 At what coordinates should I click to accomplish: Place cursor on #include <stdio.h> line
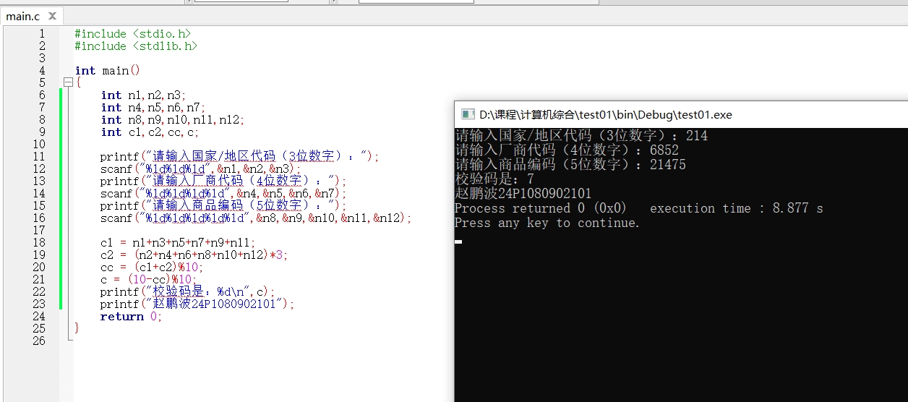(x=133, y=33)
